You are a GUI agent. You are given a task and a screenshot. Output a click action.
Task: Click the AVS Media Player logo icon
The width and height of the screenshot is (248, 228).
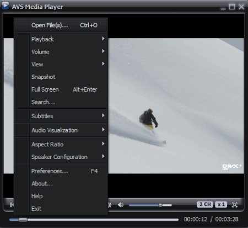coord(5,6)
